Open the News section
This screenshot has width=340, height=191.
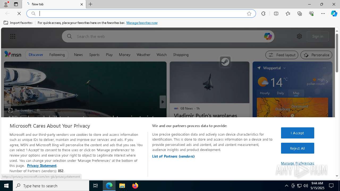pos(78,55)
